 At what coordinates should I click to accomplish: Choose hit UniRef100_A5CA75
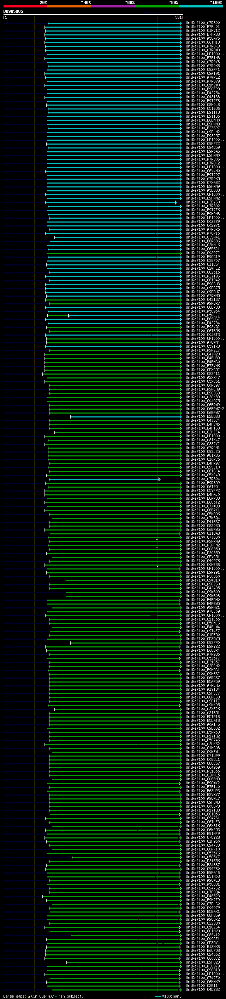(x=202, y=38)
